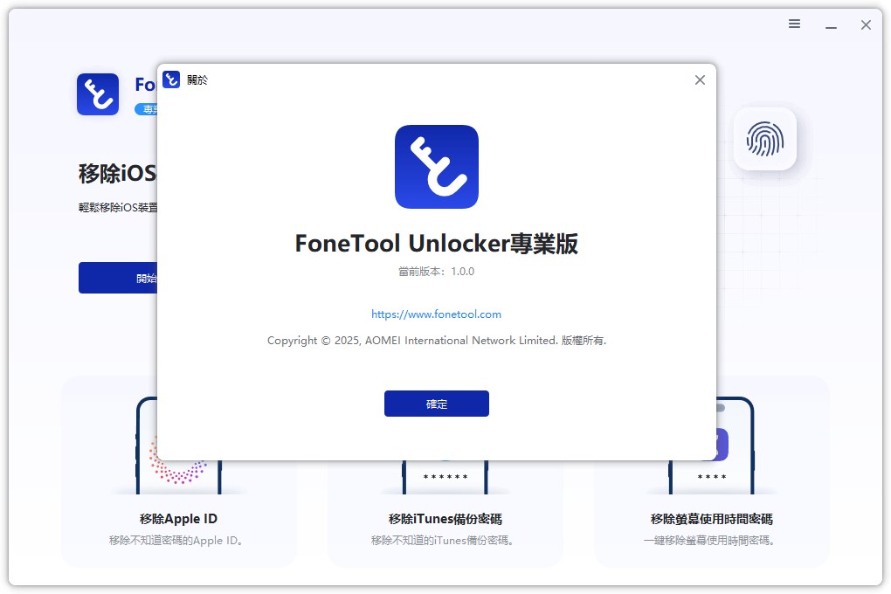Minimize the main FoneTool window

tap(832, 25)
